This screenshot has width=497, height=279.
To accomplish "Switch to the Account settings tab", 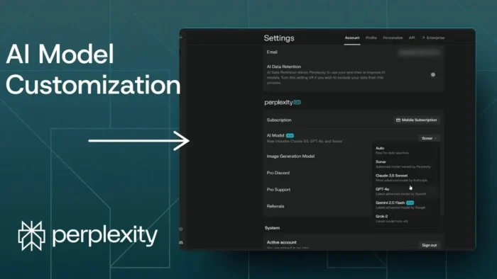I will pyautogui.click(x=352, y=38).
